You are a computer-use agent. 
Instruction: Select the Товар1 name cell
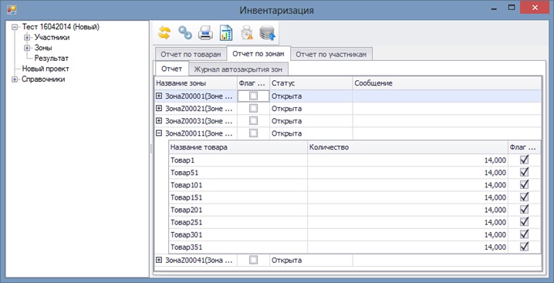pos(238,160)
